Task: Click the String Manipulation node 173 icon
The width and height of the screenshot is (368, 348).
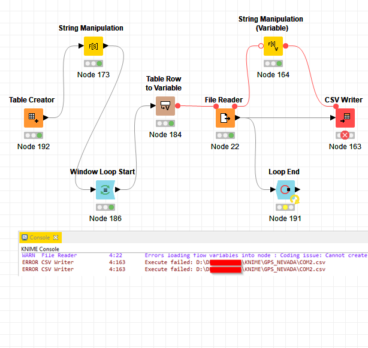Action: (x=93, y=46)
